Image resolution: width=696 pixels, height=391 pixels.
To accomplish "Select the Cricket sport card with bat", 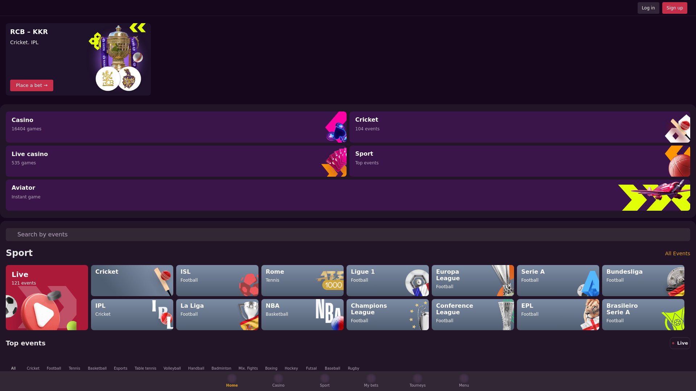I will pyautogui.click(x=132, y=281).
